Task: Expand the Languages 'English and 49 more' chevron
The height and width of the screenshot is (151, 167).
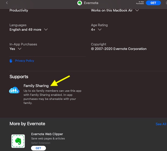Action: [46, 29]
